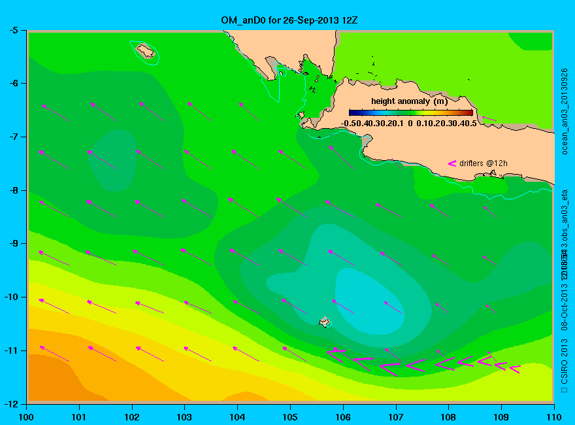Click the magenta arrowhead beside drifters legend
The height and width of the screenshot is (425, 575).
(452, 163)
